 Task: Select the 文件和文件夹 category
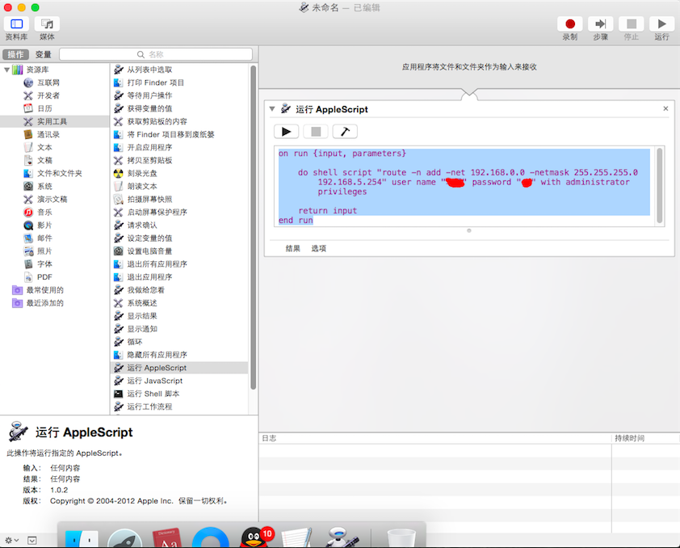coord(54,173)
